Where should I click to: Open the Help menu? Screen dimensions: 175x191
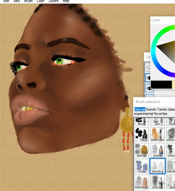66,1
